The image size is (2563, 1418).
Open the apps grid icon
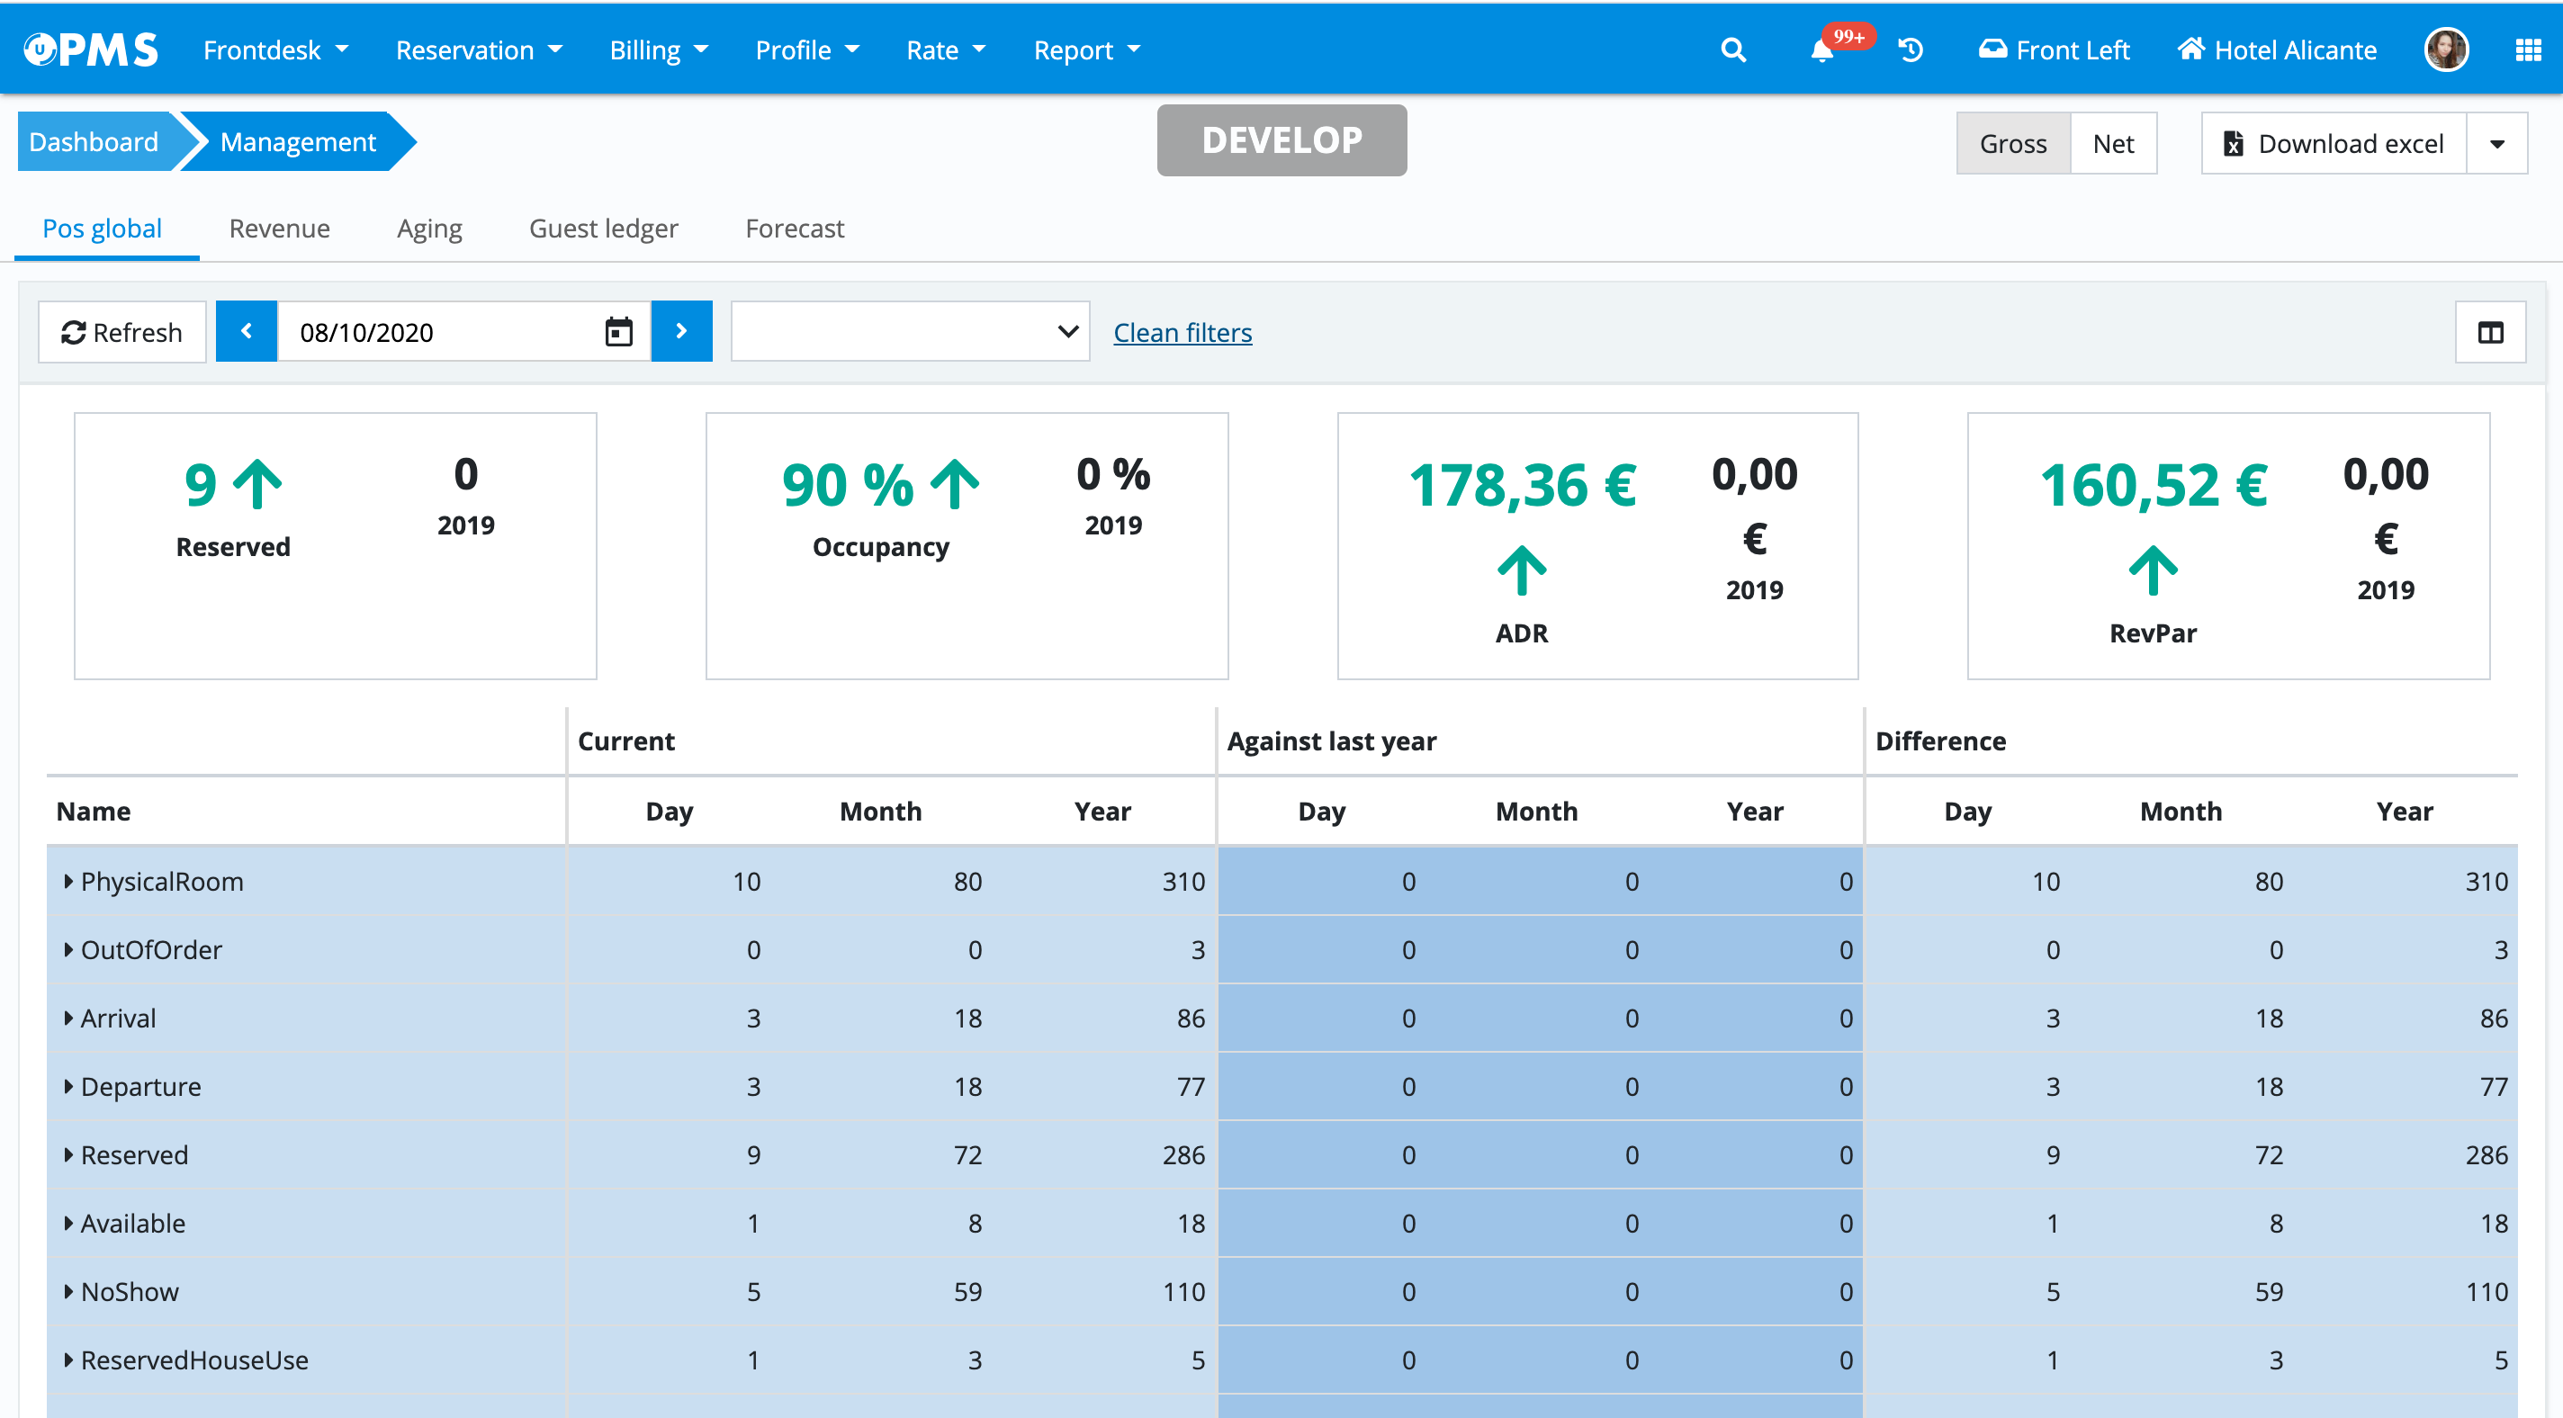point(2527,49)
